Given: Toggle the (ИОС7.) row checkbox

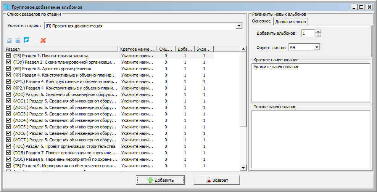Looking at the screenshot, I should coord(9,140).
